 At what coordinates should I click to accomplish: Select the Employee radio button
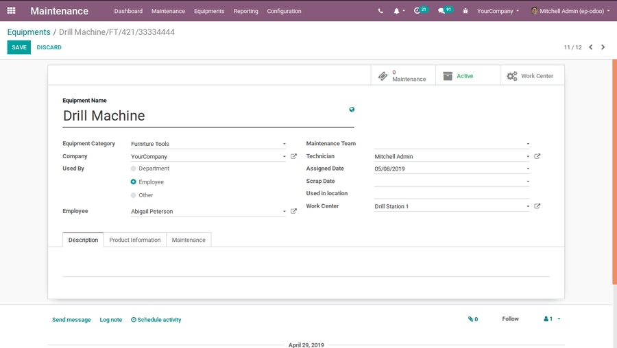click(134, 182)
